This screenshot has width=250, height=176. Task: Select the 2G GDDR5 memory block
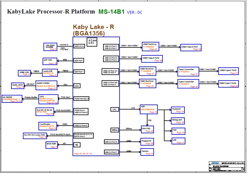pyautogui.click(x=12, y=99)
